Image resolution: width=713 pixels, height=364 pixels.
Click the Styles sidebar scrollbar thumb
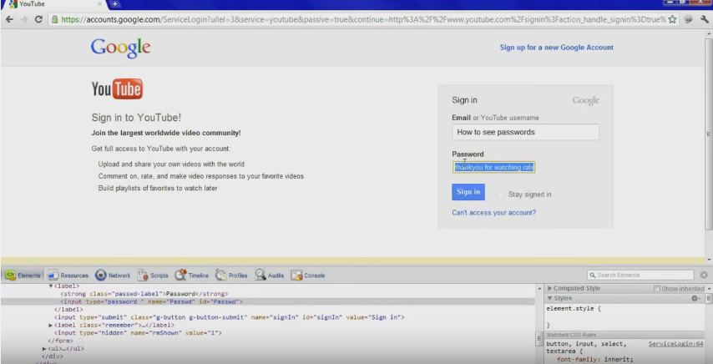[x=709, y=299]
